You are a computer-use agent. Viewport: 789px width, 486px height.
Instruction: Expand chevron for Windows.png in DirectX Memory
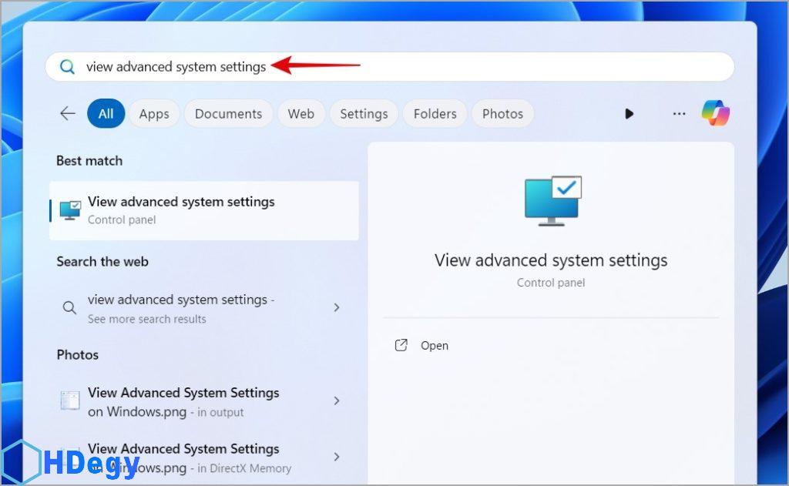pos(337,457)
